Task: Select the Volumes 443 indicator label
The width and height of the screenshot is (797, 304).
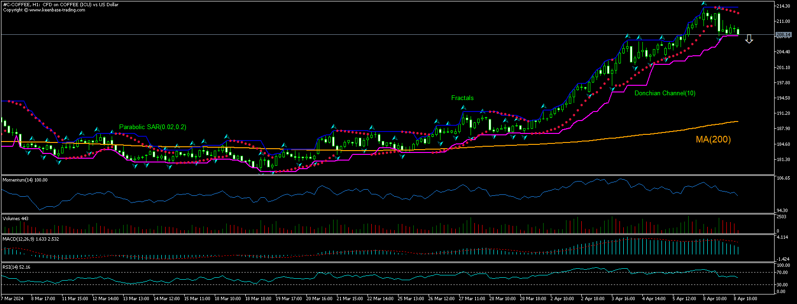Action: click(15, 219)
